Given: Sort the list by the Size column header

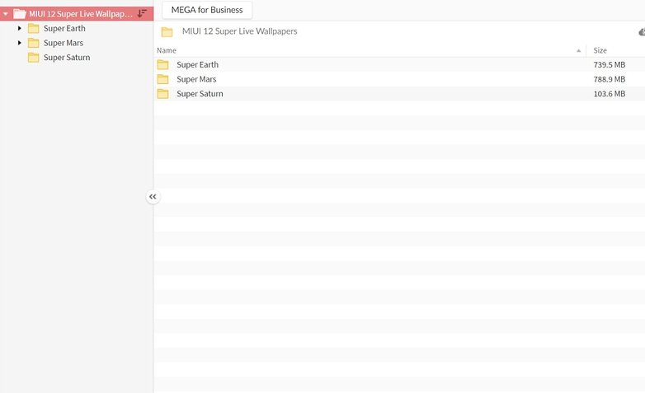Looking at the screenshot, I should point(600,50).
